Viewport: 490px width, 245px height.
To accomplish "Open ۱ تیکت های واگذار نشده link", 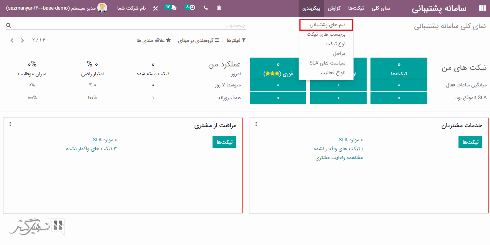I will pos(338,149).
